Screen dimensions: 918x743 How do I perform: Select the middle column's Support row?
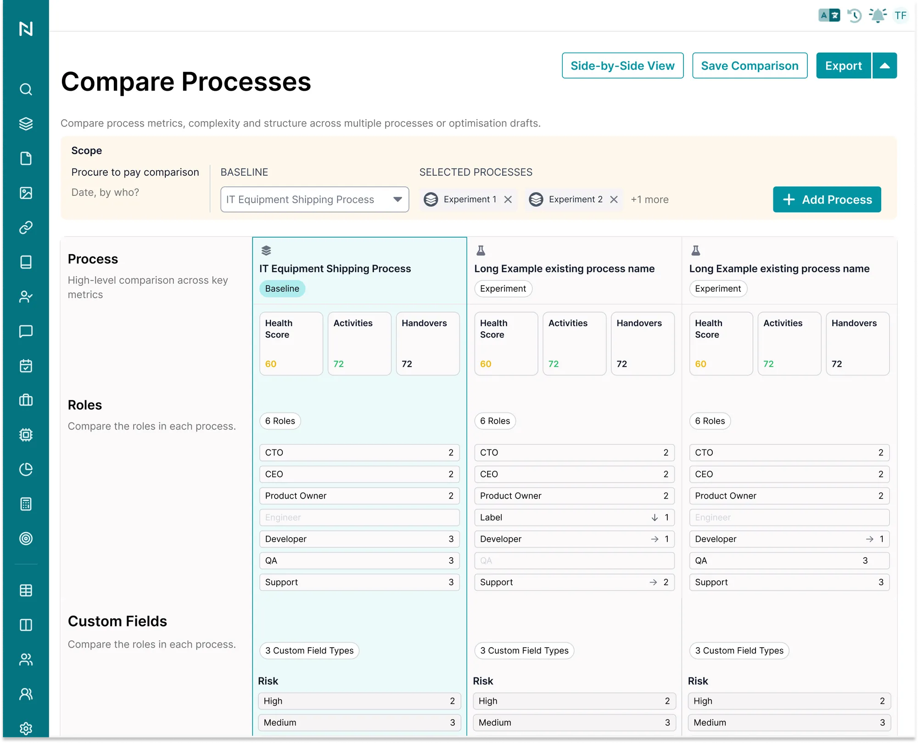click(x=574, y=582)
